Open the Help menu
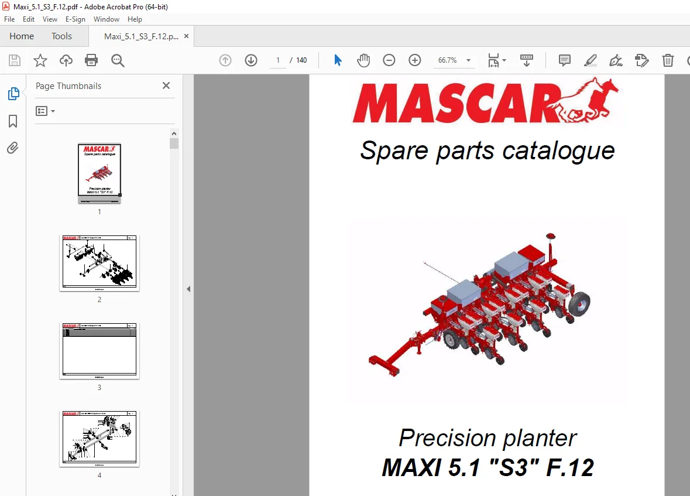This screenshot has height=496, width=690. click(135, 19)
